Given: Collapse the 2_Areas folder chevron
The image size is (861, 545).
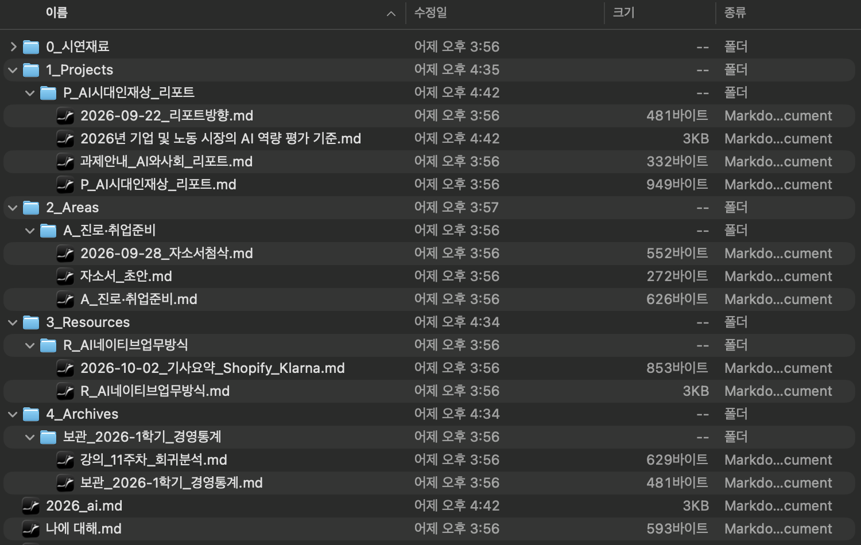Looking at the screenshot, I should click(x=13, y=208).
